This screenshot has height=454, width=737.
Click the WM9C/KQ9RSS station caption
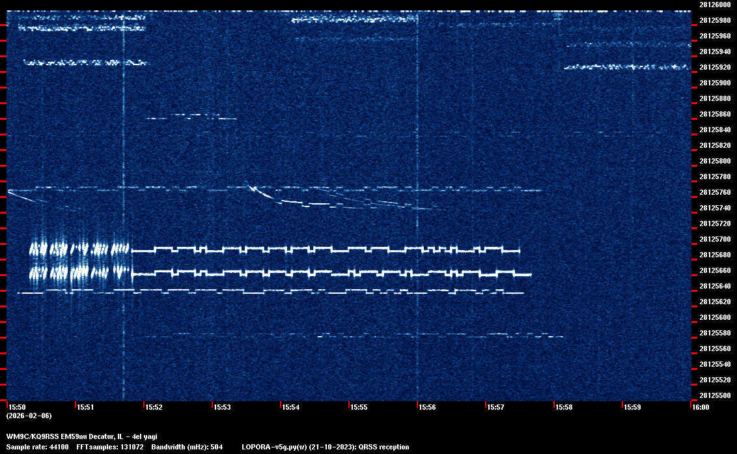81,436
